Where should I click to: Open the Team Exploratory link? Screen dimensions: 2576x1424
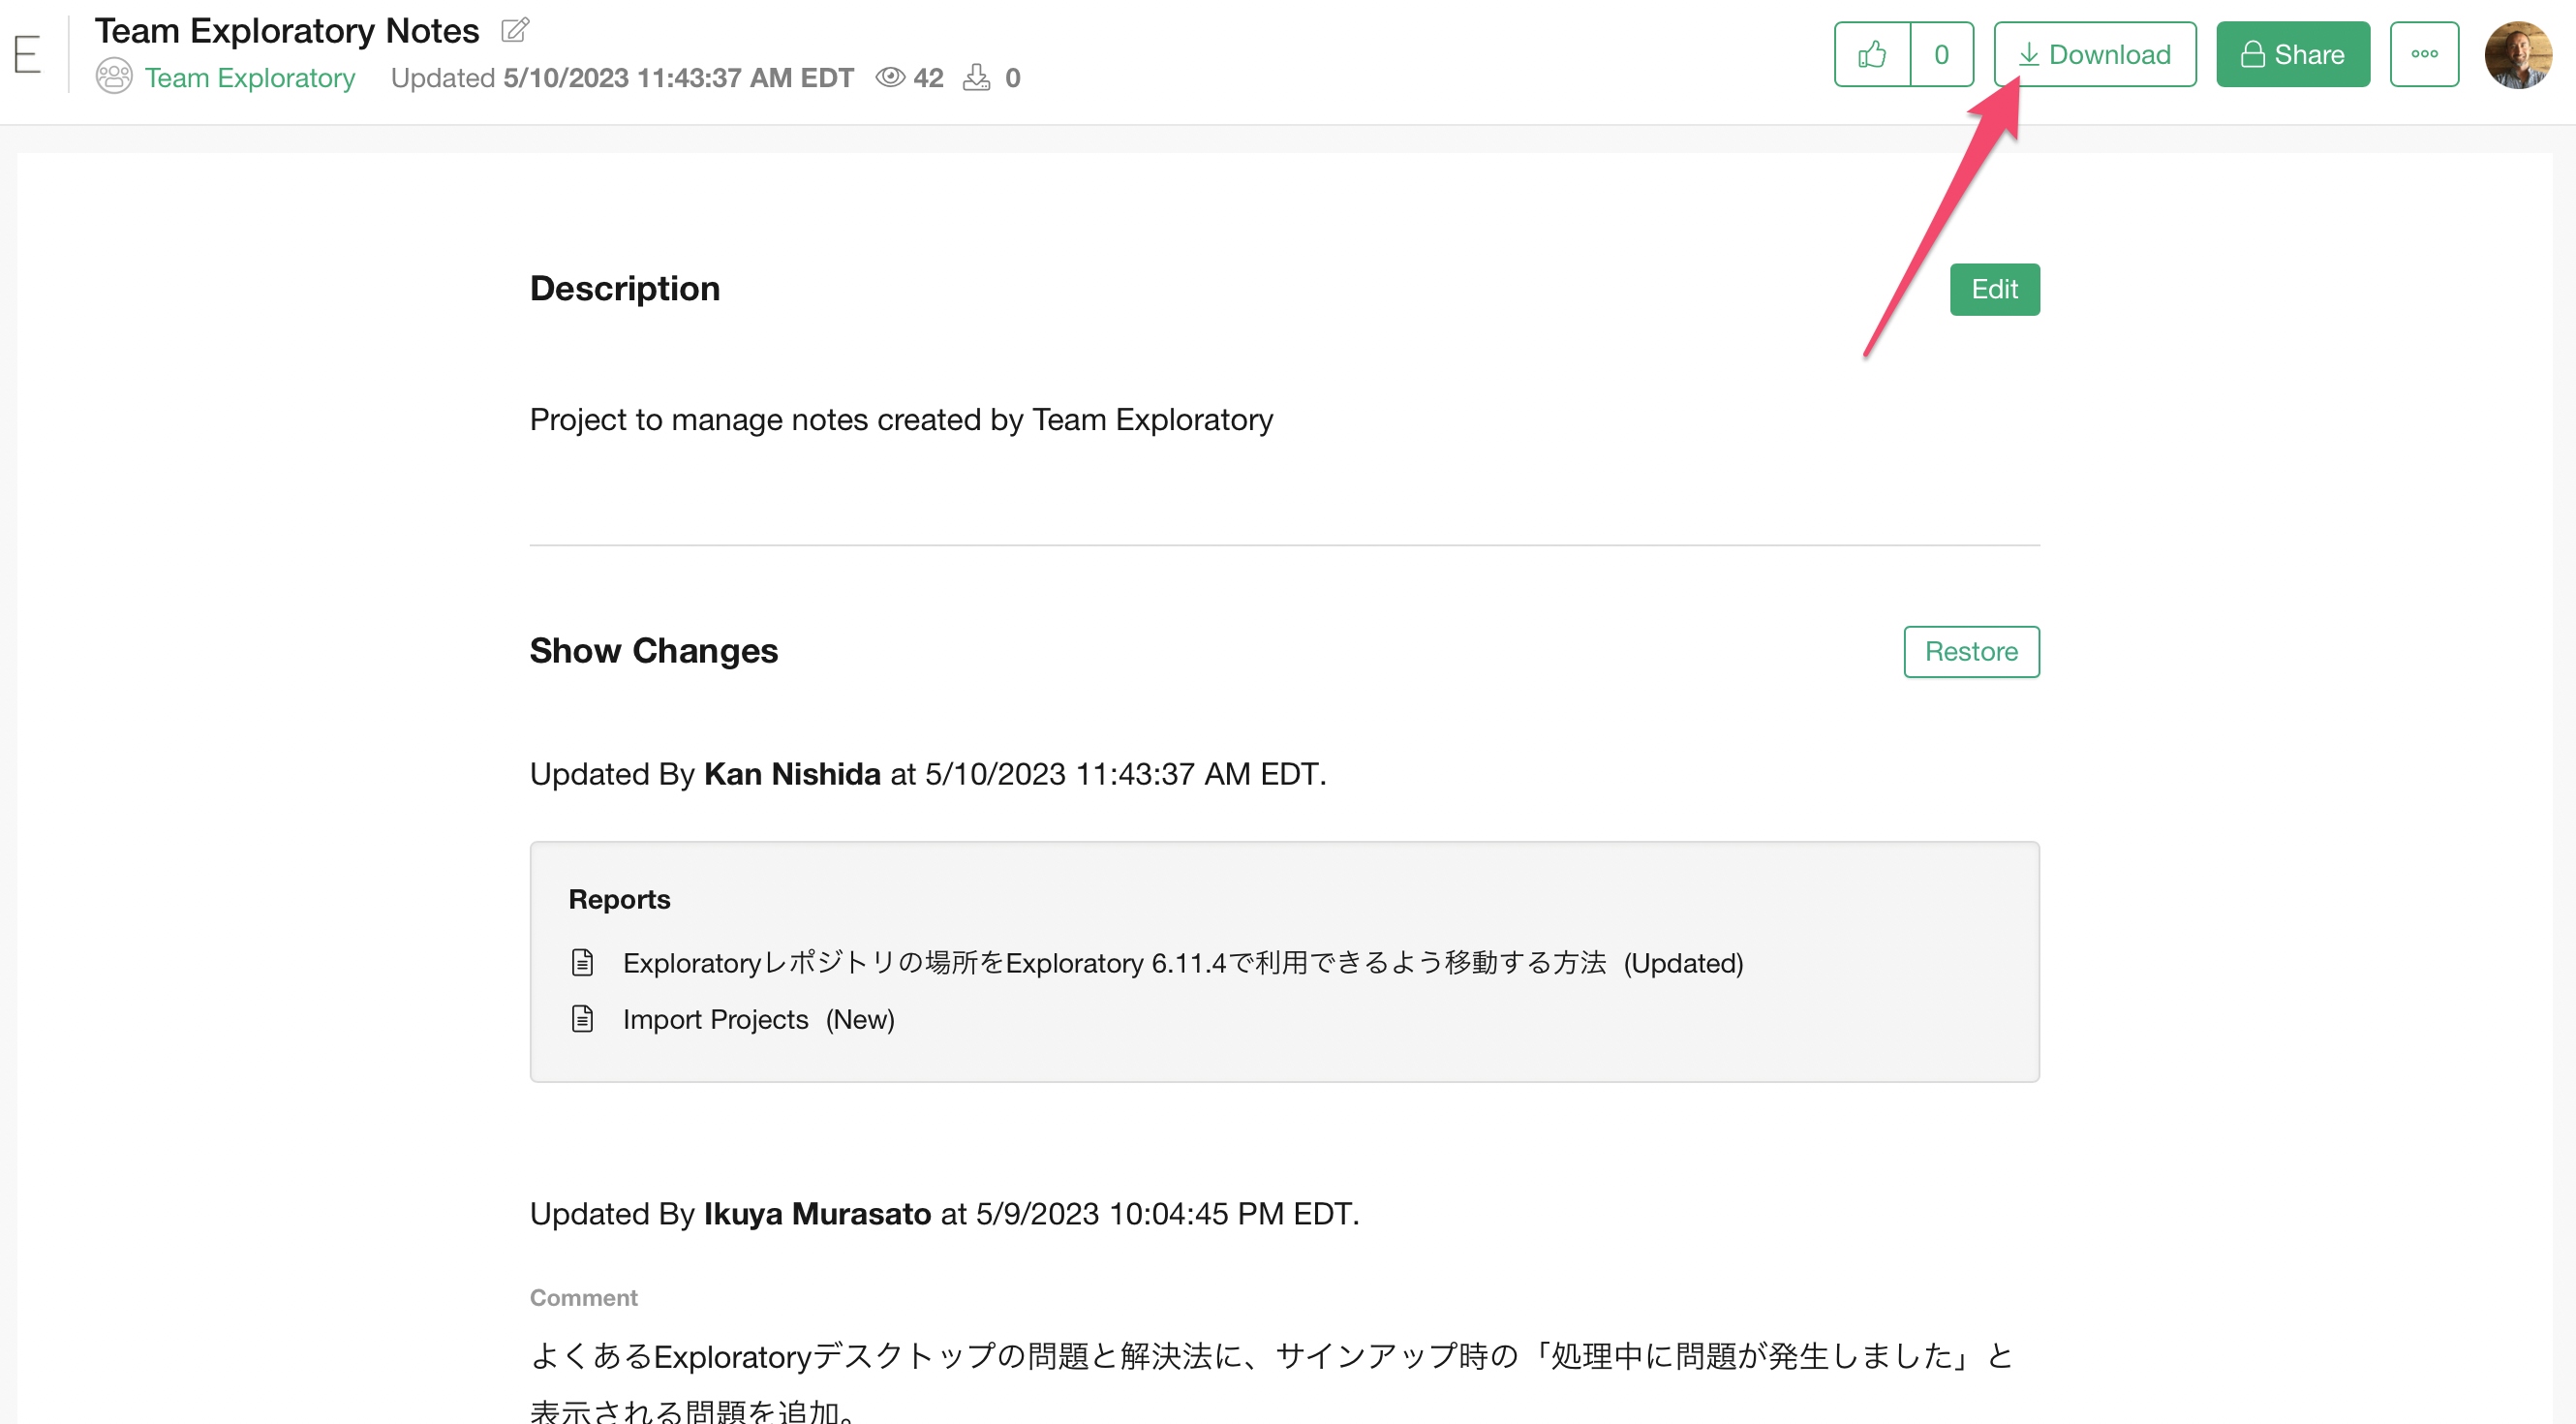click(x=250, y=77)
